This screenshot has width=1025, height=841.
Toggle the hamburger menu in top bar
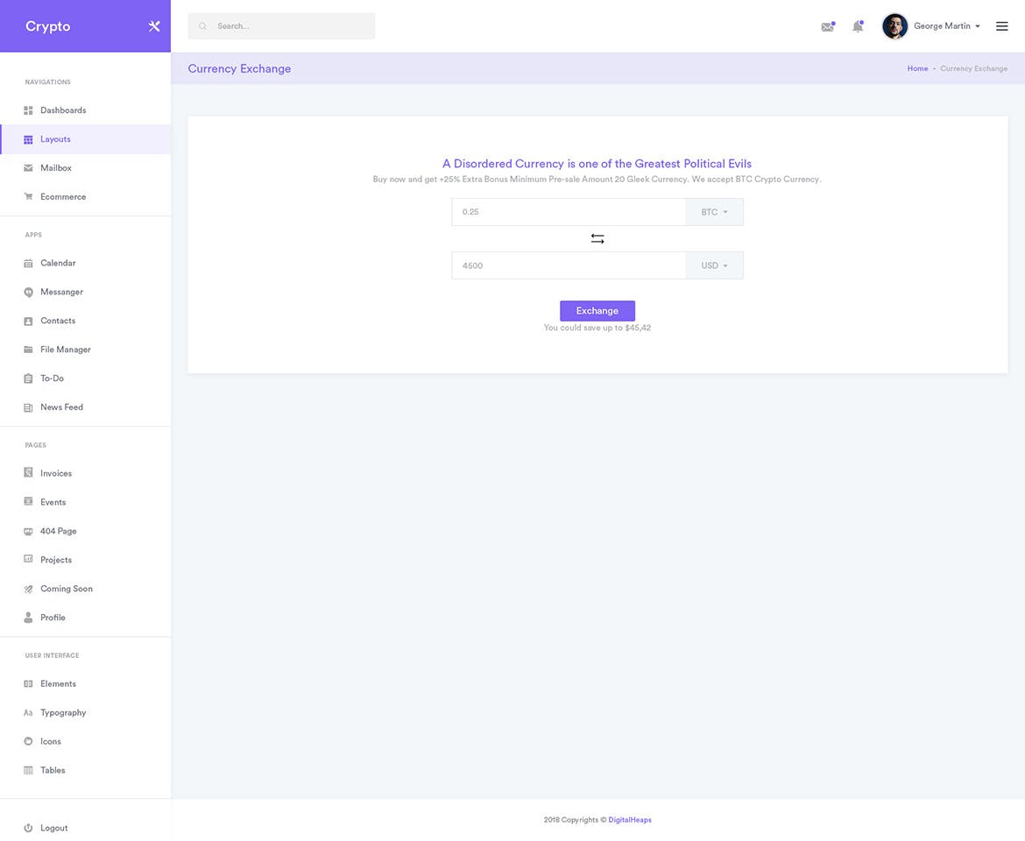click(x=1001, y=25)
